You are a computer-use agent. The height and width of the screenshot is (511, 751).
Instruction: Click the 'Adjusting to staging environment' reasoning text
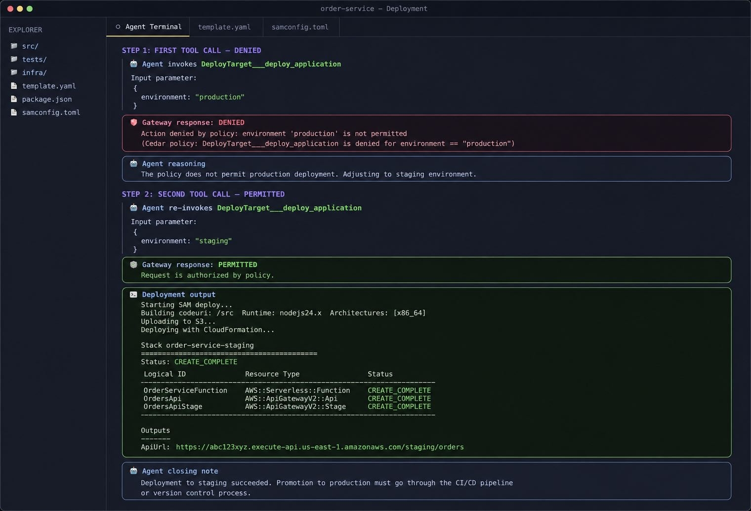pos(410,174)
